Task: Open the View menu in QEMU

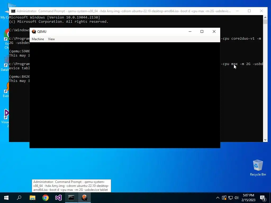Action: (x=51, y=39)
